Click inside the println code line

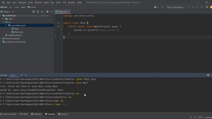pyautogui.click(x=96, y=30)
